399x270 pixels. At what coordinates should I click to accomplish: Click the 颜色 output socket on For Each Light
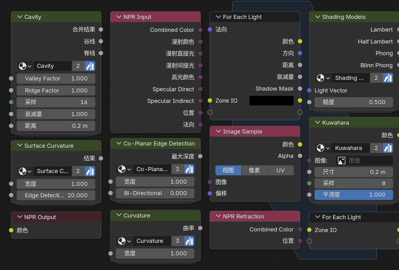tap(300, 41)
